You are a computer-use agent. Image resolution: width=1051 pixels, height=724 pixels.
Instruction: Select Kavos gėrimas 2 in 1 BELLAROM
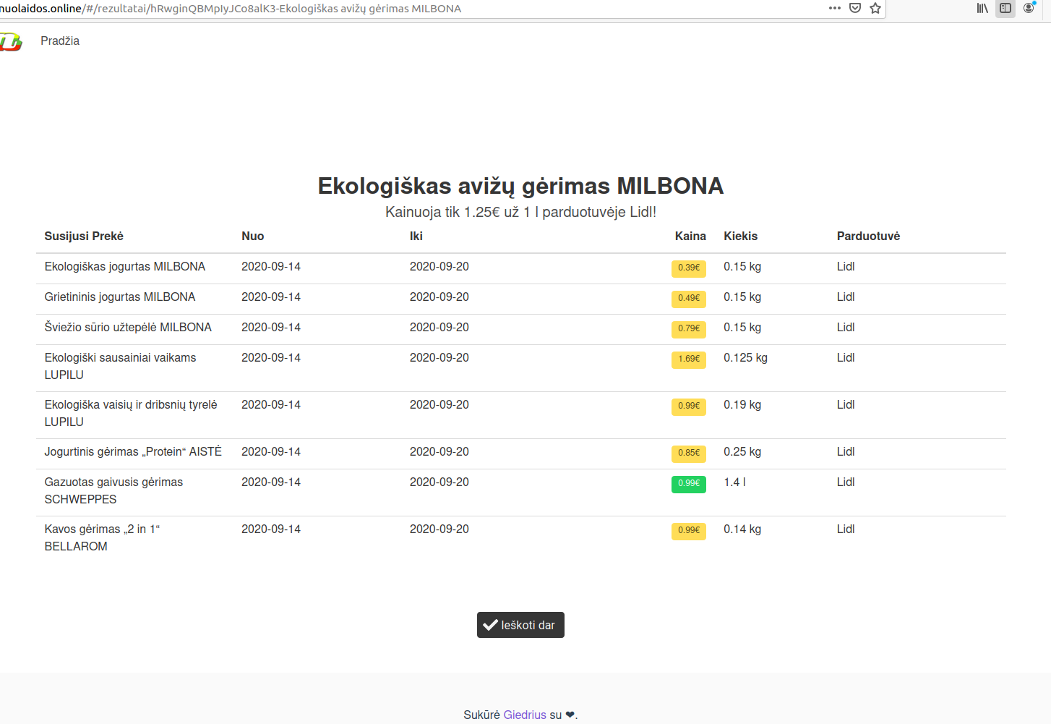102,537
